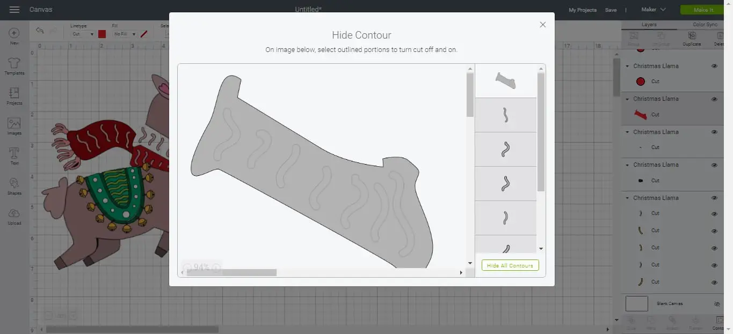Click the Redo arrow
The image size is (733, 334).
(53, 31)
